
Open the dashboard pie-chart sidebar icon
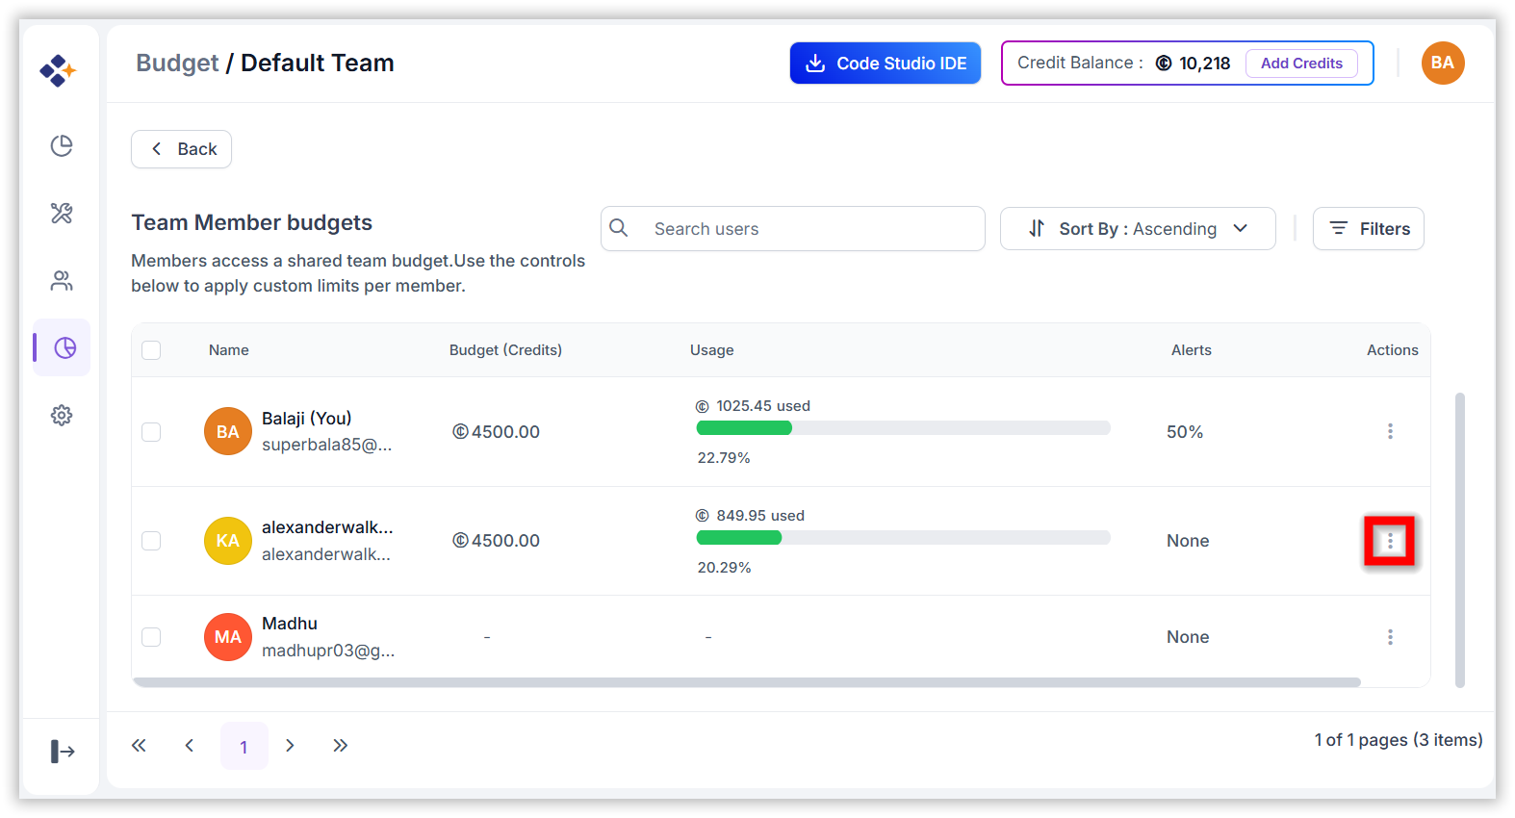(x=62, y=145)
